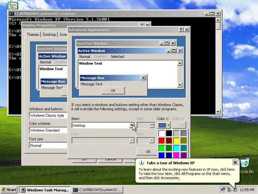Click Window Text in preview area
The height and width of the screenshot is (194, 258).
click(91, 63)
